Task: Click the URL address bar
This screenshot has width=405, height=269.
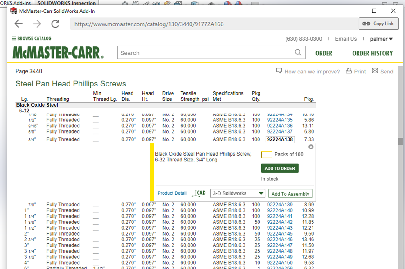Action: pyautogui.click(x=214, y=24)
